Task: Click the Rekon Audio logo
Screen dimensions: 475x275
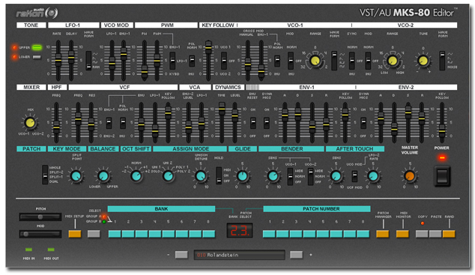Action: 37,13
